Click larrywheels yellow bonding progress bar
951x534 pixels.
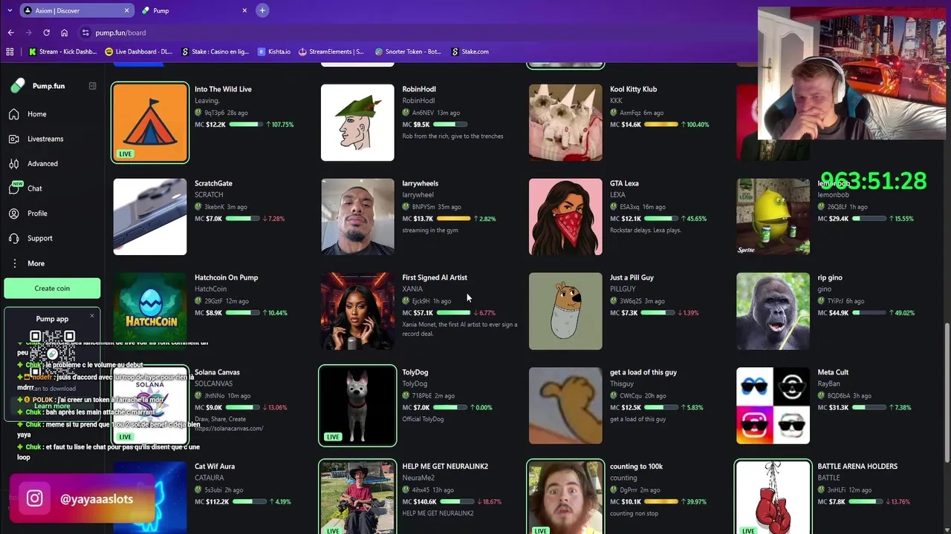pos(454,219)
